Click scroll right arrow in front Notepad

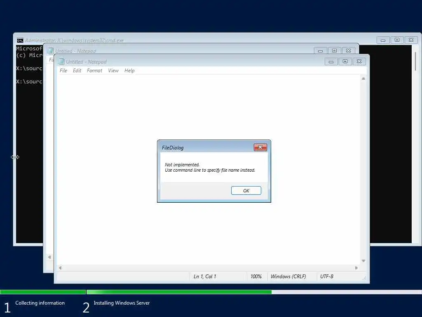(x=356, y=268)
